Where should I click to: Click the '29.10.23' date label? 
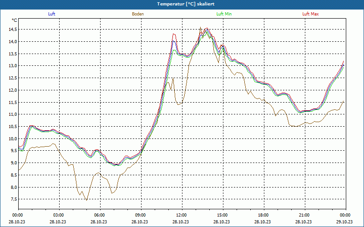[344, 222]
